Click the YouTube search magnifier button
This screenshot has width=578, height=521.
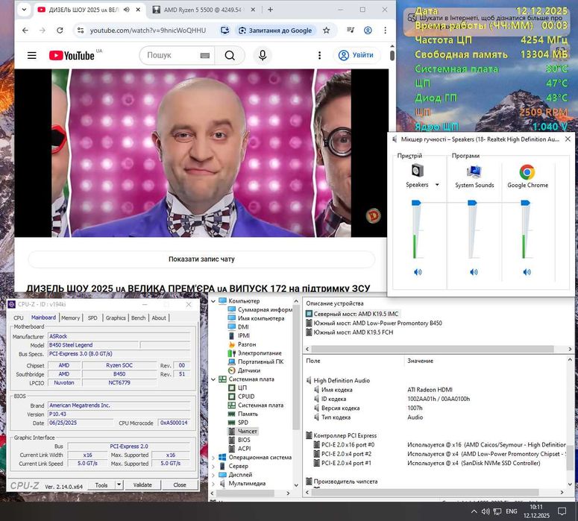click(x=230, y=55)
